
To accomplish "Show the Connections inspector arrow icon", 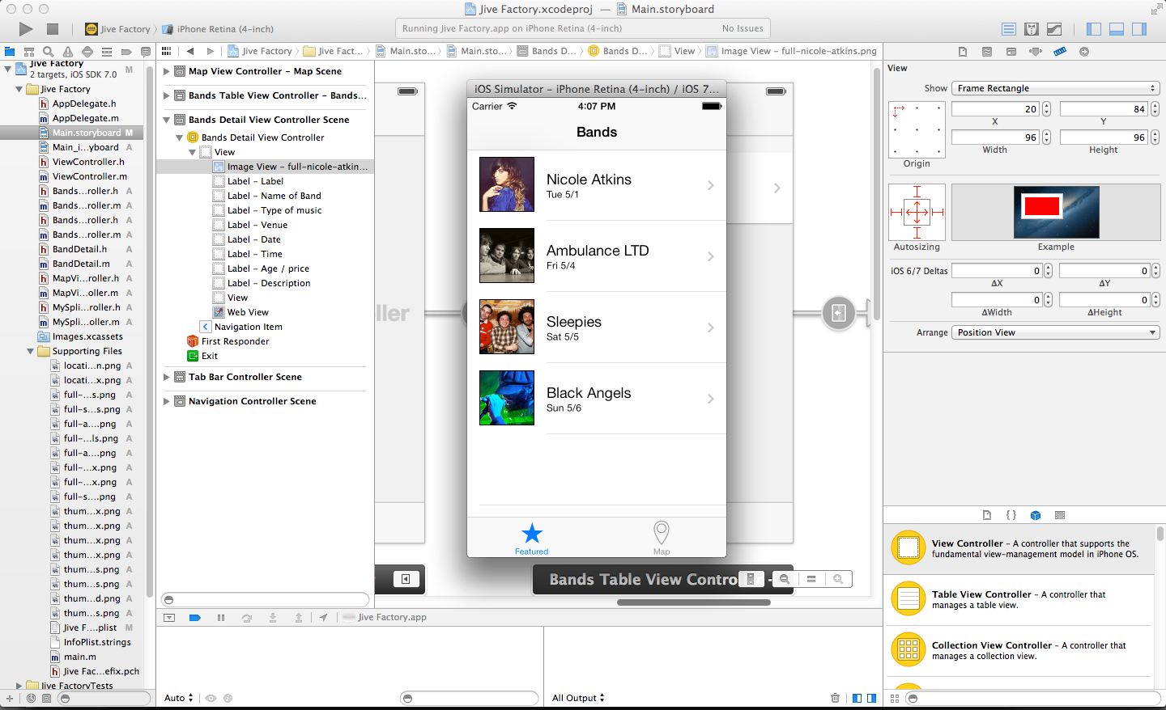I will click(1084, 52).
